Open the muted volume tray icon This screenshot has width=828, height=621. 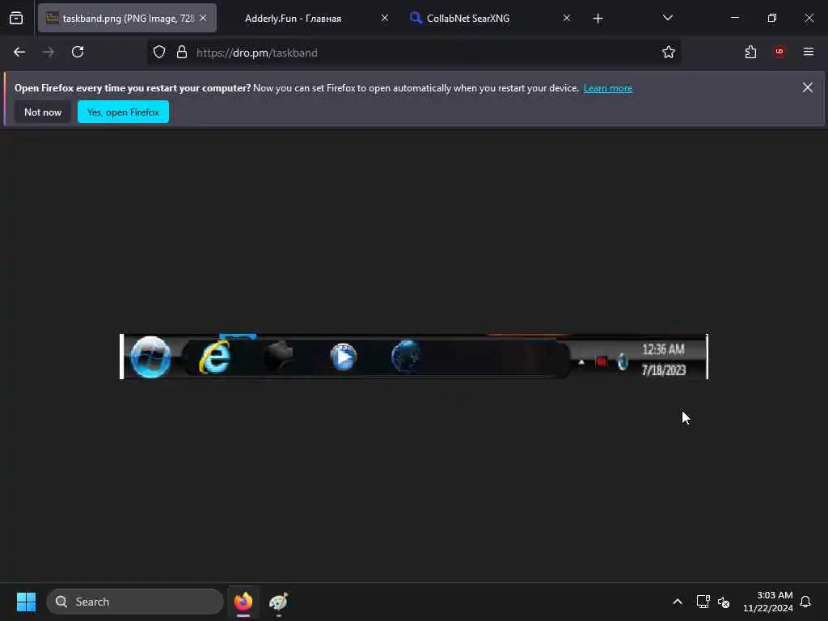[724, 602]
